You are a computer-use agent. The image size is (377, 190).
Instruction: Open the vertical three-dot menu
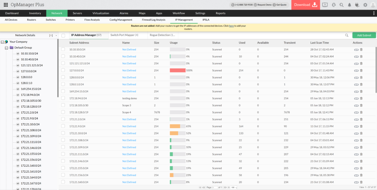[x=374, y=13]
